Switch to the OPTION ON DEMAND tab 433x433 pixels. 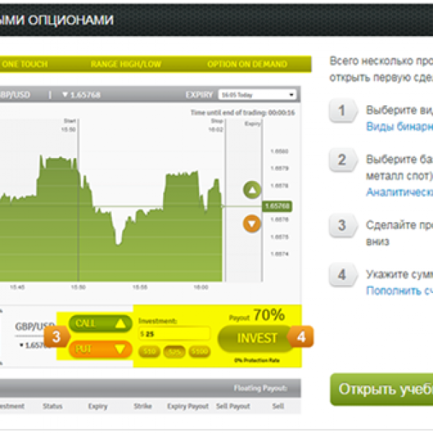pos(247,64)
